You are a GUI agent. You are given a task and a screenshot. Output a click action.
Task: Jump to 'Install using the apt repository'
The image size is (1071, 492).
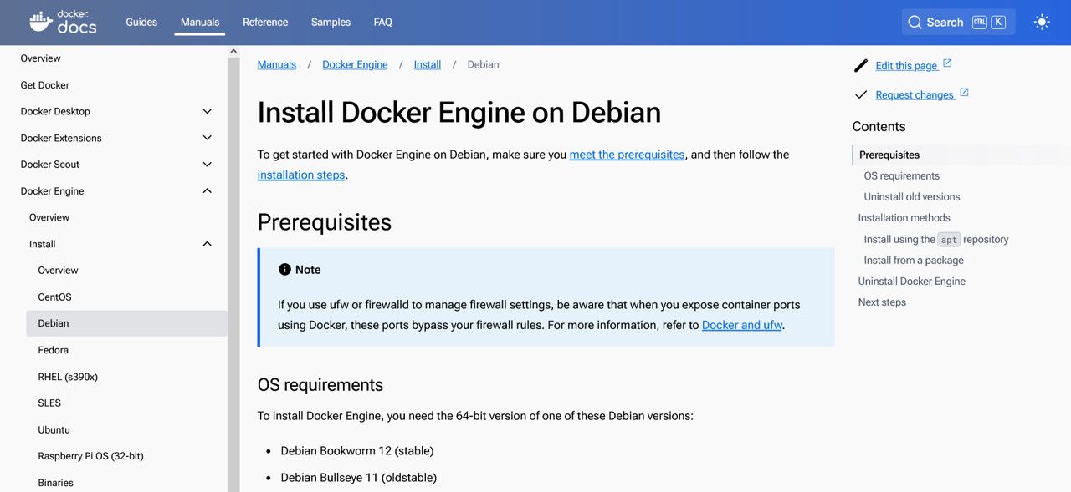click(936, 239)
